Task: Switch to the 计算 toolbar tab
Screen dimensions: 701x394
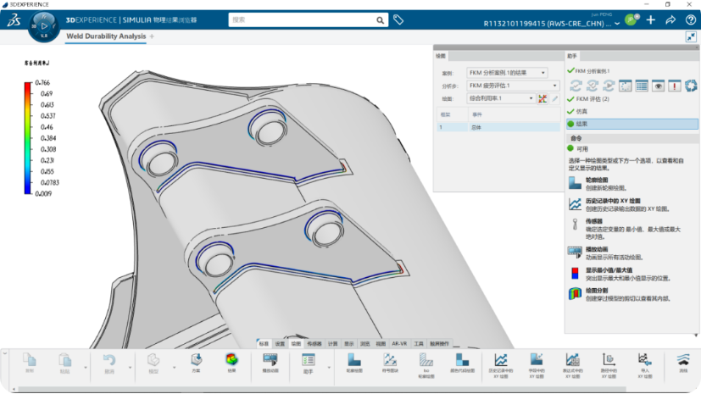Action: coord(332,343)
